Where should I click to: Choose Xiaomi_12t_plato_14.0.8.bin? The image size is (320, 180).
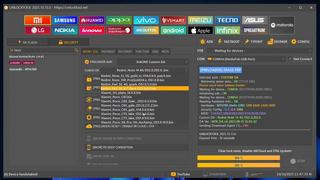pos(145,93)
